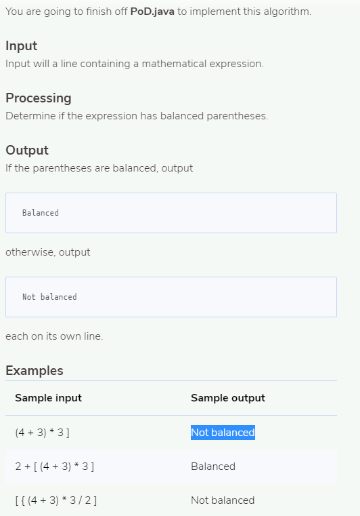
Task: Click the text 'otherwise, output'
Action: [47, 252]
